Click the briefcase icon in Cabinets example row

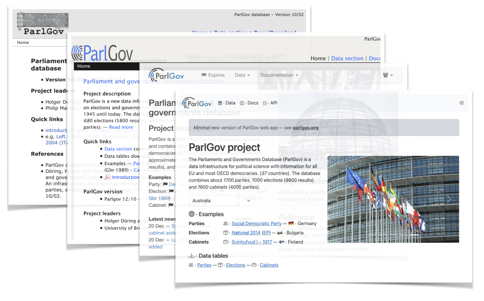point(226,242)
